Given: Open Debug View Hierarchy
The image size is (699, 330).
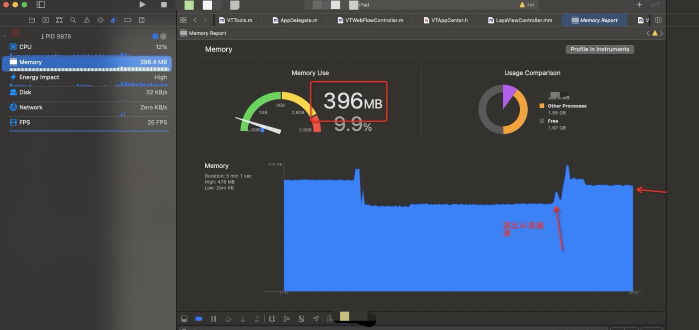Looking at the screenshot, I should (272, 319).
